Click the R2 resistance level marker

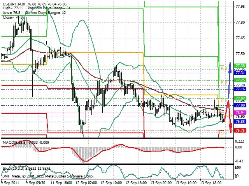(224, 83)
